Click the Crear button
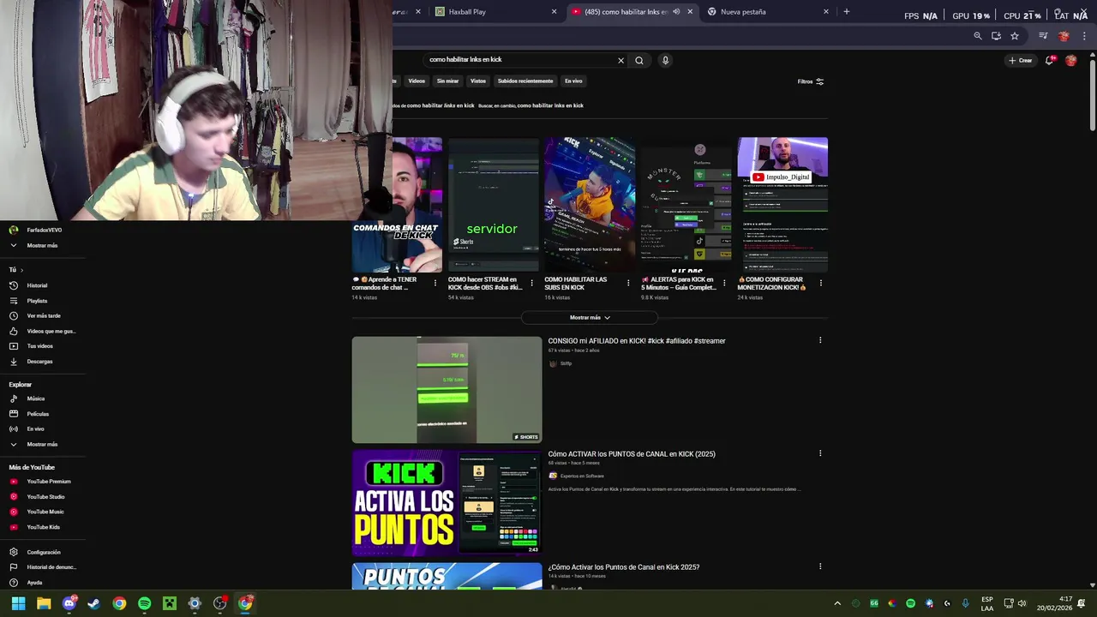The image size is (1097, 617). 1020,60
